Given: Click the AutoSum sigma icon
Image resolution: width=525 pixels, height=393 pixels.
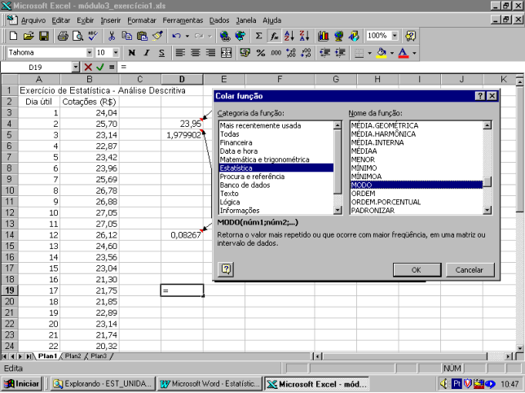Looking at the screenshot, I should pyautogui.click(x=259, y=36).
